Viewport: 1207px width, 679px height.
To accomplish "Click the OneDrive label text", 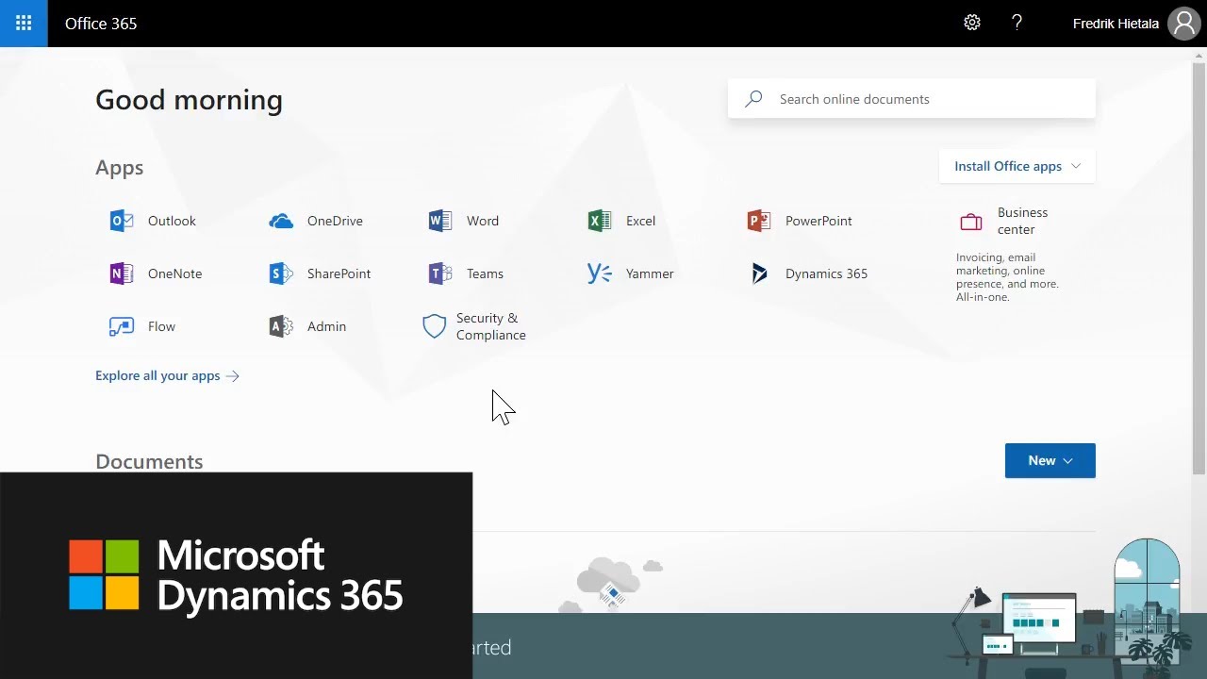I will (335, 221).
